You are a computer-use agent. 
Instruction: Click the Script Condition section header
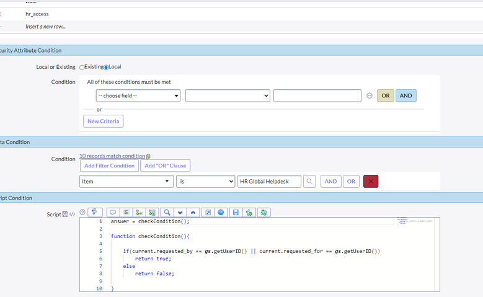click(x=242, y=198)
